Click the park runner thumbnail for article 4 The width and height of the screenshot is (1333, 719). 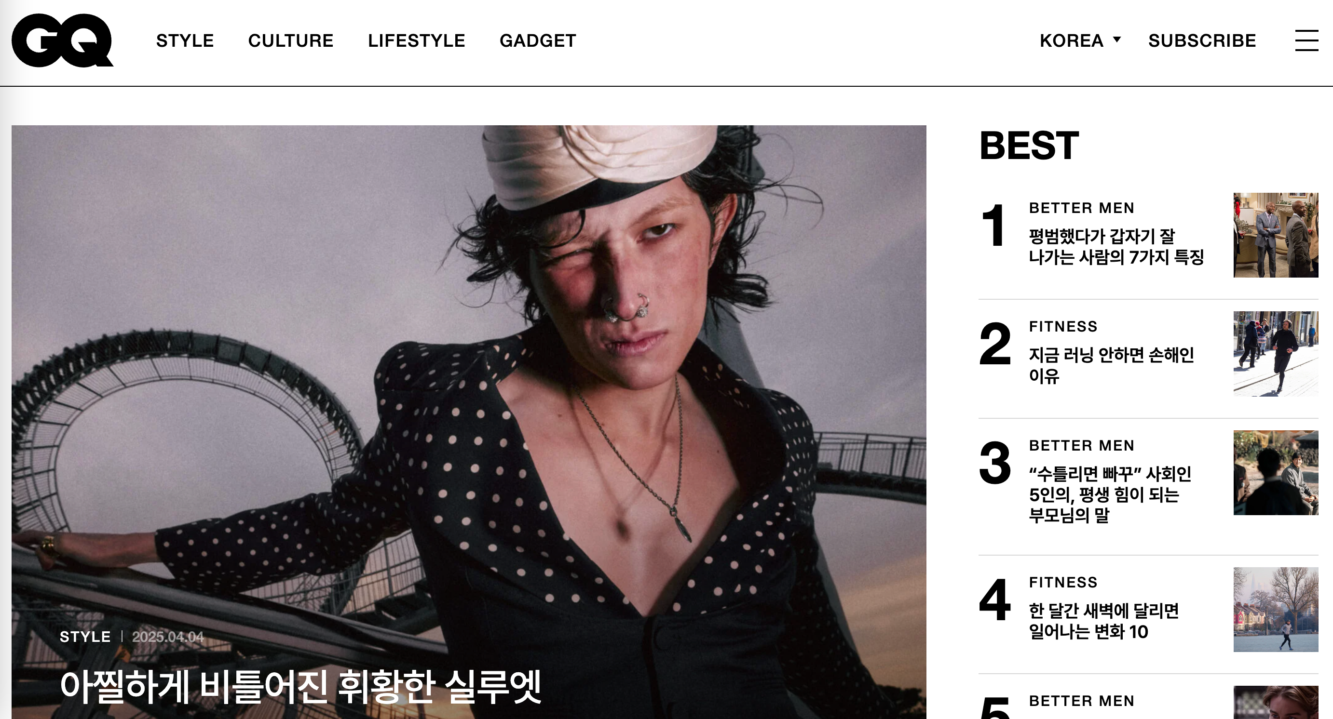(x=1276, y=610)
